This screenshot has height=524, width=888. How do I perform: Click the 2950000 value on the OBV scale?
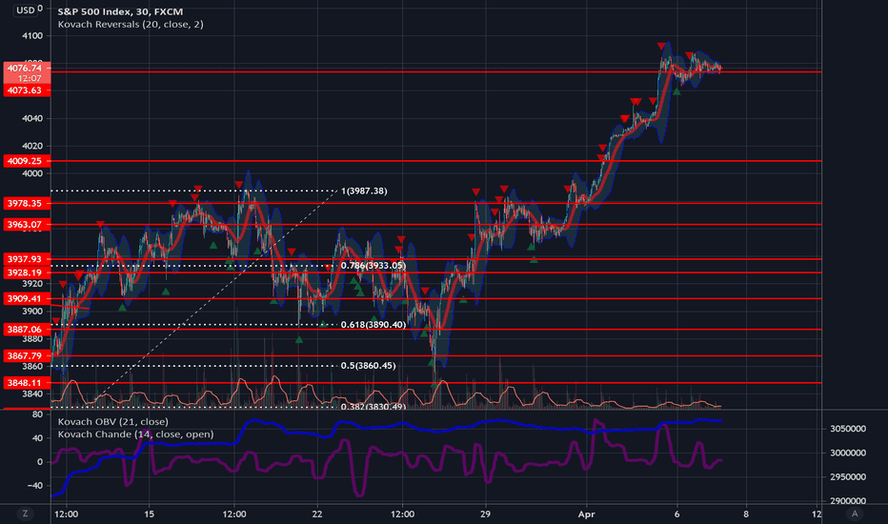point(848,477)
